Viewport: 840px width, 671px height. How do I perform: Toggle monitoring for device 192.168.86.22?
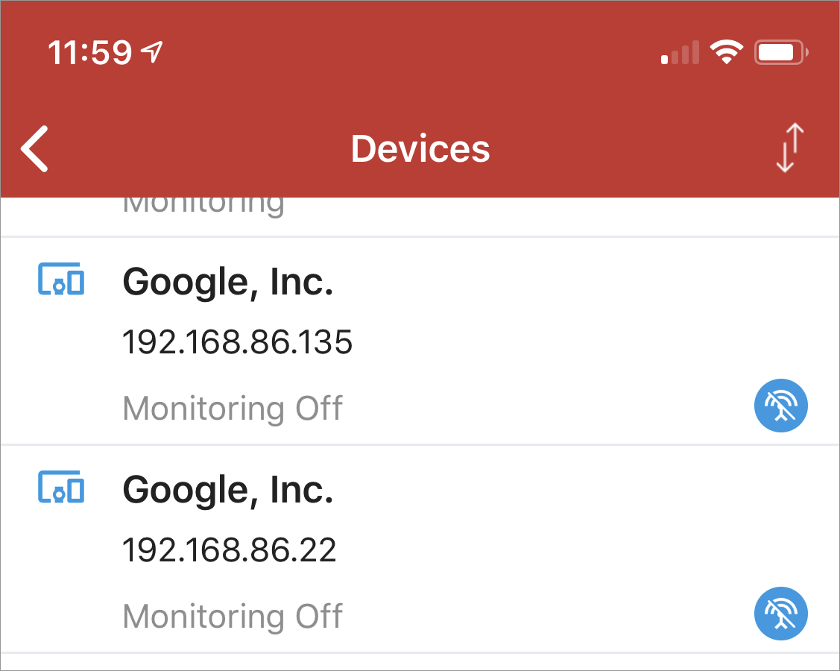[780, 614]
